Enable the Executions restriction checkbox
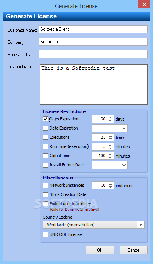This screenshot has width=153, height=264. coord(45,138)
